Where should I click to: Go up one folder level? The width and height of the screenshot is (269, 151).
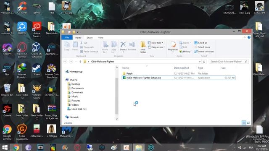(80, 62)
